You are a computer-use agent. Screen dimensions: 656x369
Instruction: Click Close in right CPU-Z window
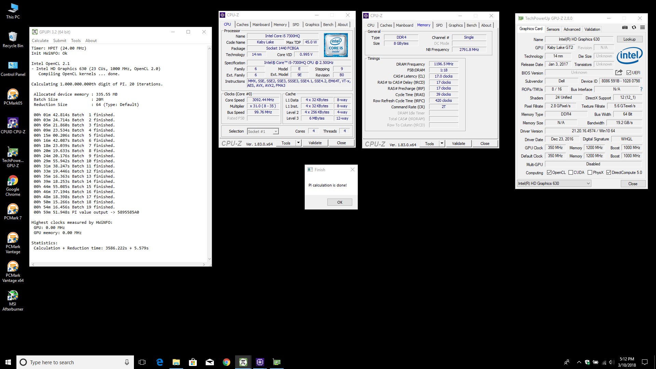tap(485, 143)
